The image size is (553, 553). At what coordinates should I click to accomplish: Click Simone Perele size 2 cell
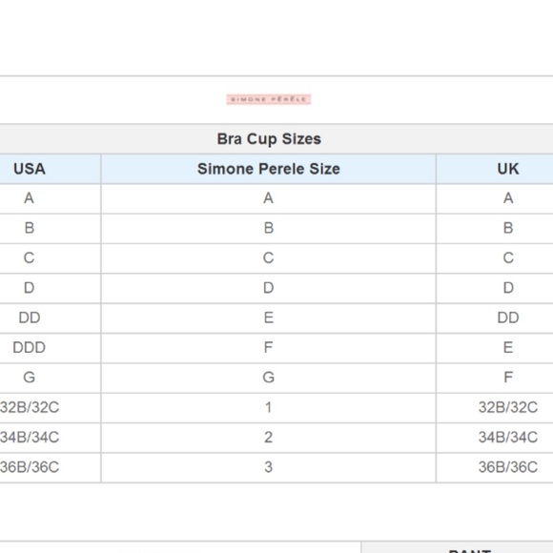[x=268, y=438]
